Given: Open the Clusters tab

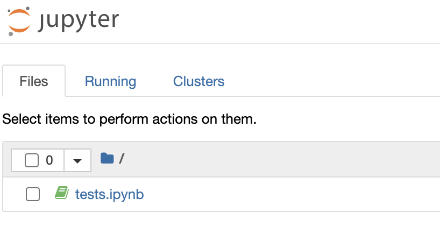Looking at the screenshot, I should [198, 81].
